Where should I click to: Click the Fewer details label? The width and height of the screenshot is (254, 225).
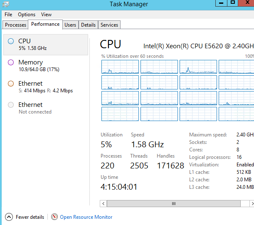click(x=30, y=217)
